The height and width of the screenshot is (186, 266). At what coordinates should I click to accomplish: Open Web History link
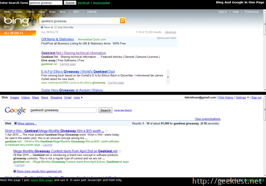[x=226, y=98]
